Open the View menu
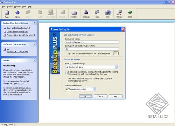Screen dimensions: 175x126 pyautogui.click(x=24, y=7)
